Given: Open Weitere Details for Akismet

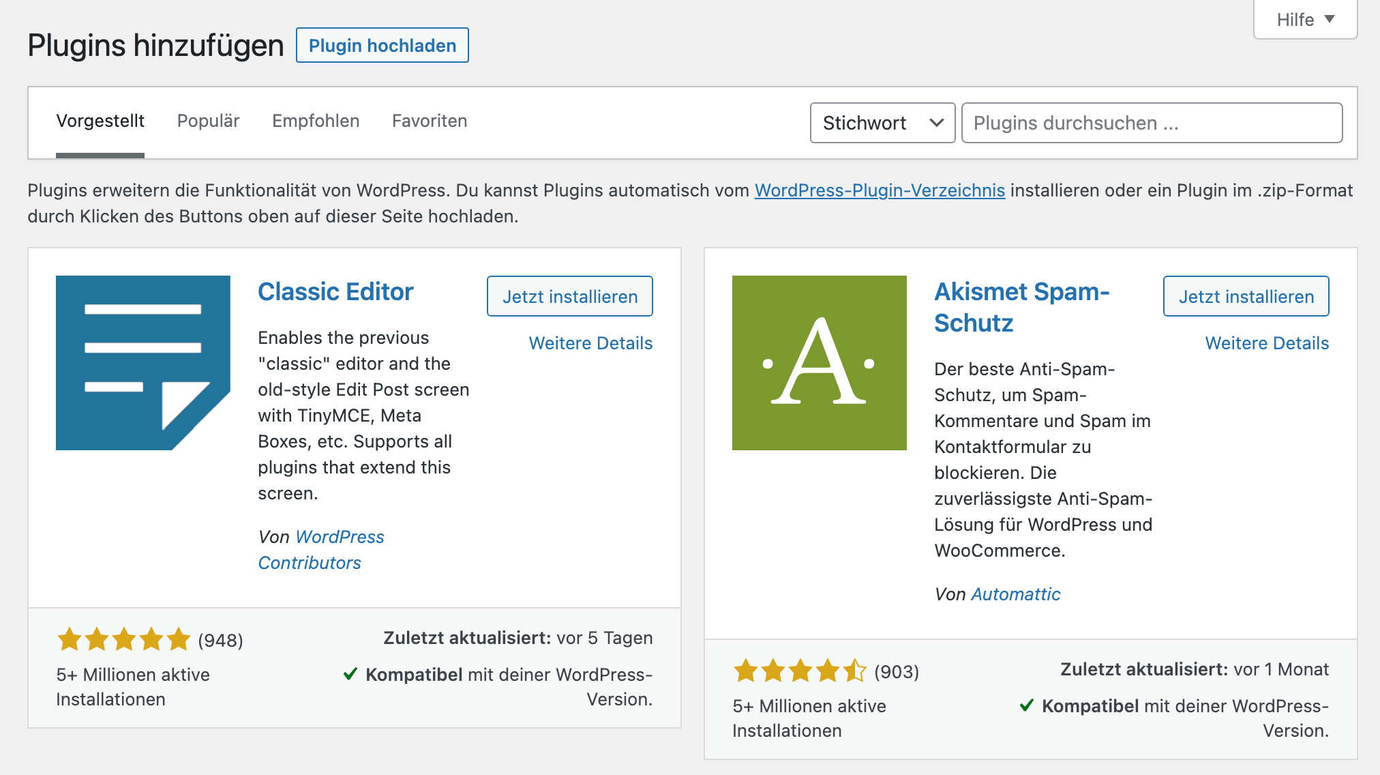Looking at the screenshot, I should pyautogui.click(x=1267, y=343).
